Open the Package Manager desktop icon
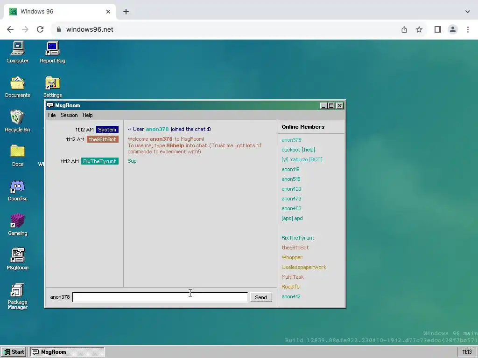Image resolution: width=478 pixels, height=358 pixels. click(17, 296)
